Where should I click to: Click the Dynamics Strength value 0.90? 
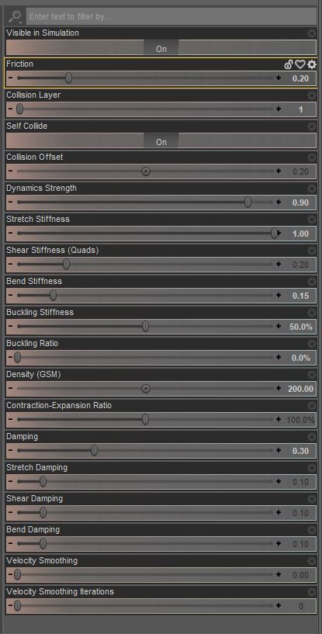(x=300, y=203)
